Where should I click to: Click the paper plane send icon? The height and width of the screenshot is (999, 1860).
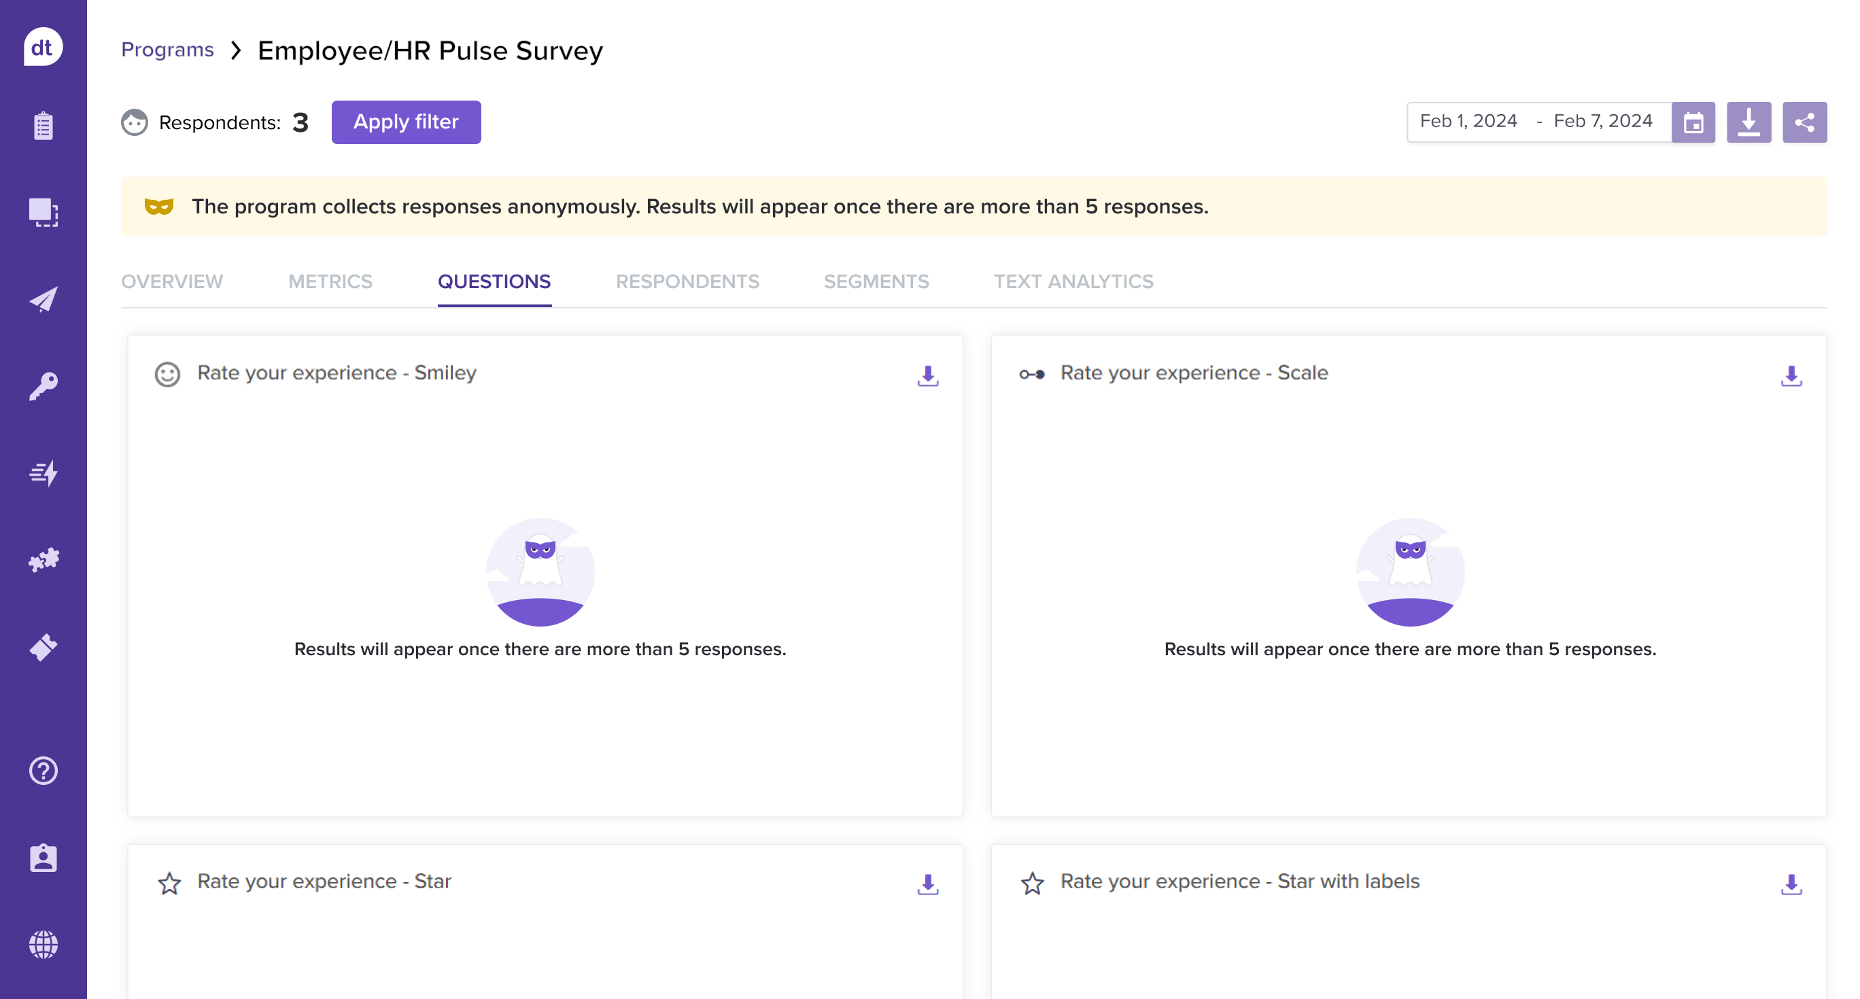(44, 300)
